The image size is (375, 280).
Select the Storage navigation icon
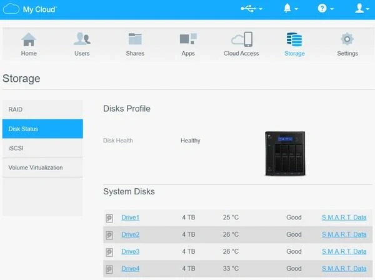point(294,39)
